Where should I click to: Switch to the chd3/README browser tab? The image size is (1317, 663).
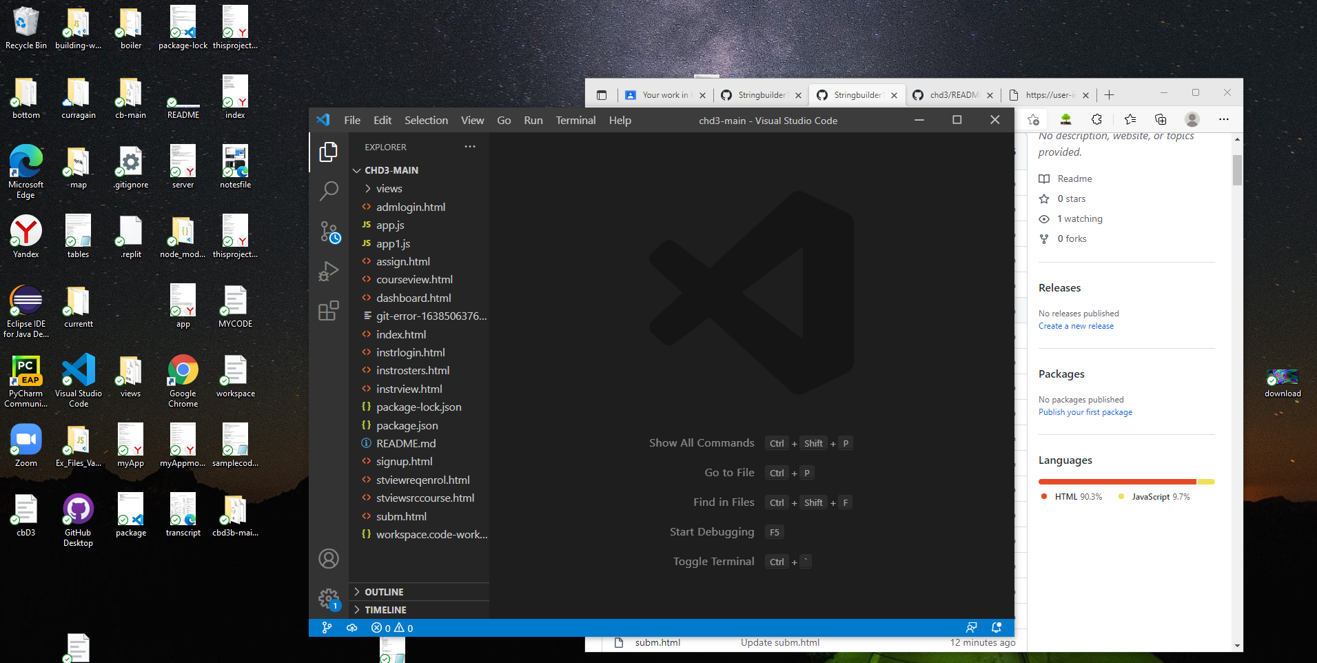pyautogui.click(x=953, y=95)
